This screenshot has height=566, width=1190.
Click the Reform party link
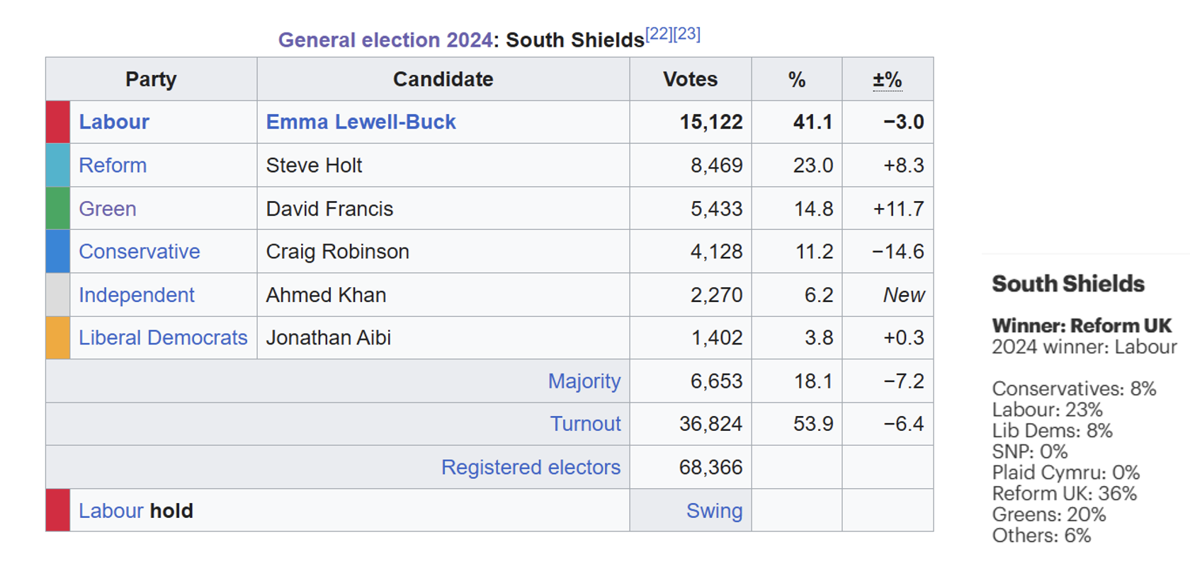113,165
